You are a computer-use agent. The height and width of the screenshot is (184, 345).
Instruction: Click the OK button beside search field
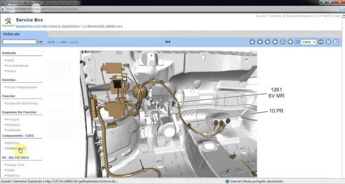tap(40, 42)
